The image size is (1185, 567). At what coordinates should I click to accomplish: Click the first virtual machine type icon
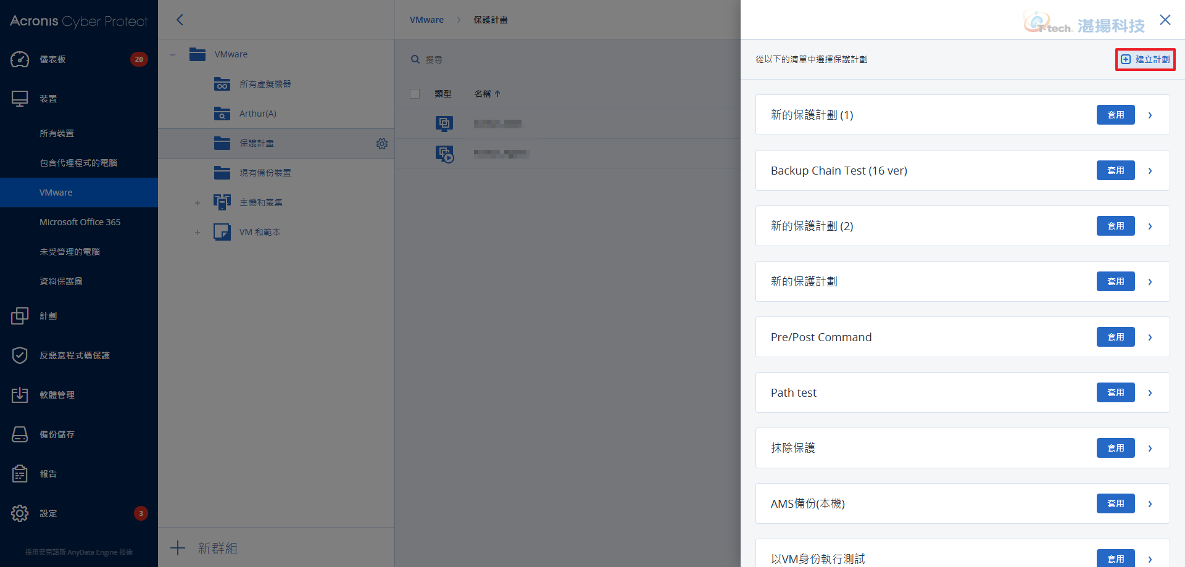[444, 123]
